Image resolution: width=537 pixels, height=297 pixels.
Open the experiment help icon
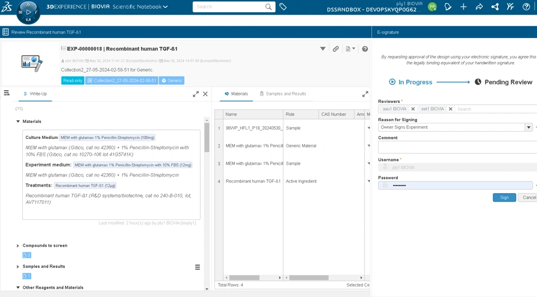click(x=365, y=49)
